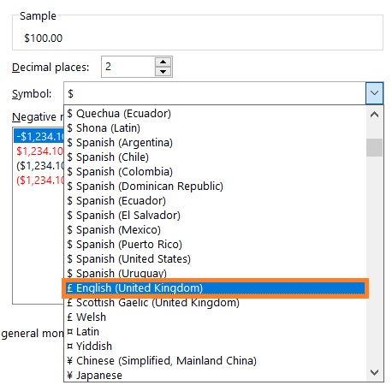This screenshot has height=391, width=392.
Task: Click the dropdown list scrollbar thumb
Action: 374,147
